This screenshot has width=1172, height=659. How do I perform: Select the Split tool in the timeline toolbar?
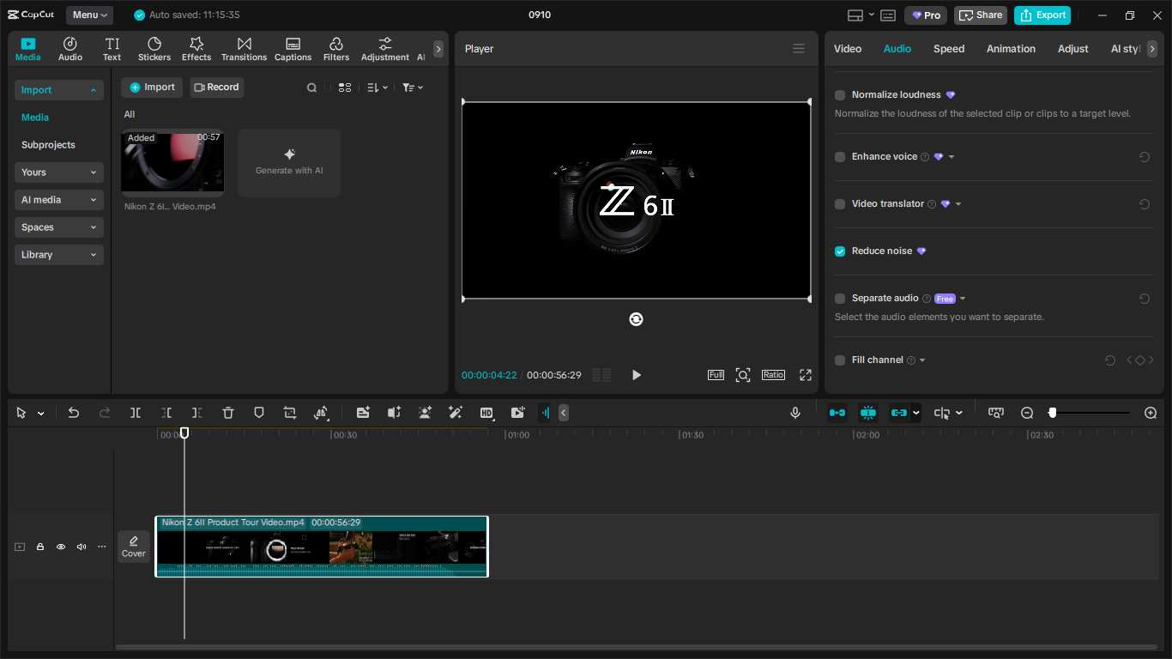pos(136,413)
